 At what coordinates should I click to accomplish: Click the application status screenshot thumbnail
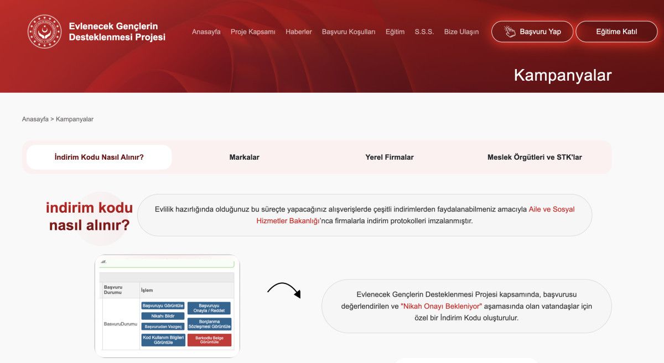[167, 306]
